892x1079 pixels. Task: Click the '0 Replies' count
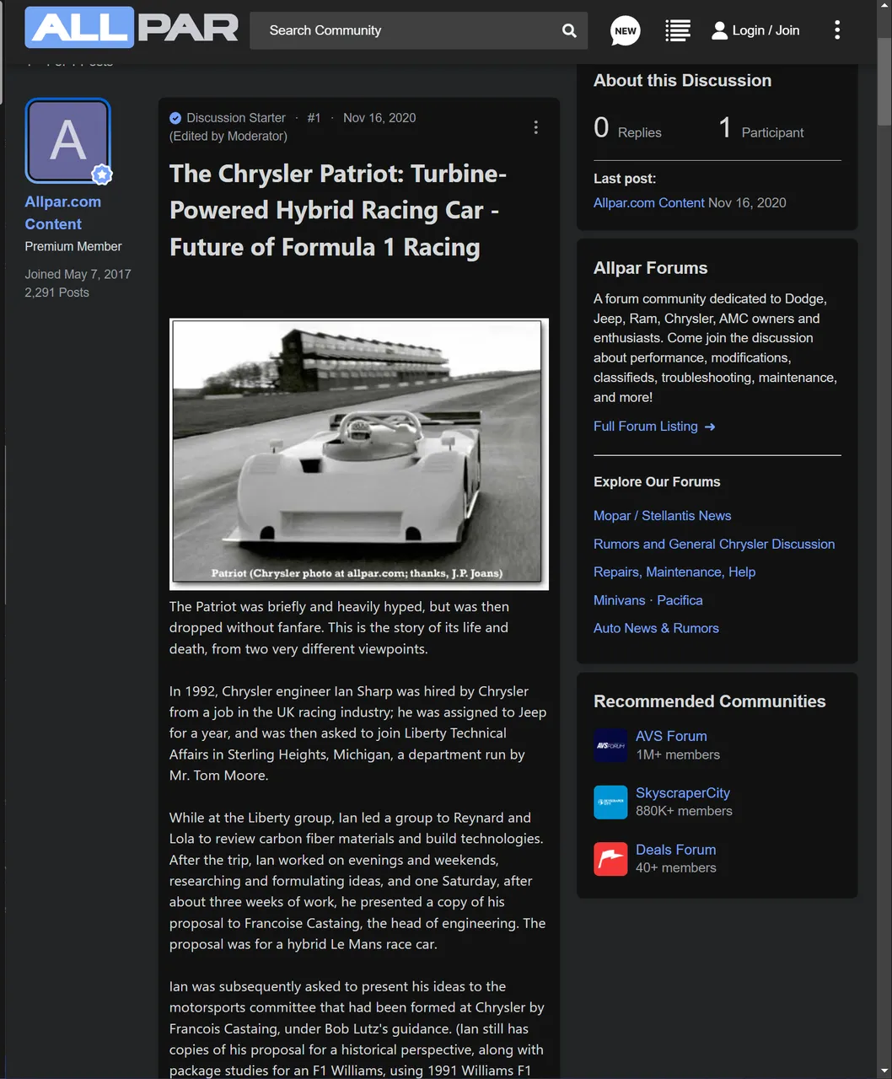(627, 129)
